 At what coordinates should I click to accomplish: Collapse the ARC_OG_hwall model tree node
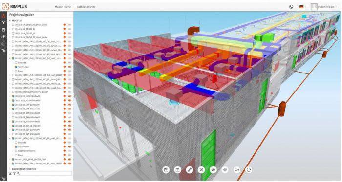(10, 58)
